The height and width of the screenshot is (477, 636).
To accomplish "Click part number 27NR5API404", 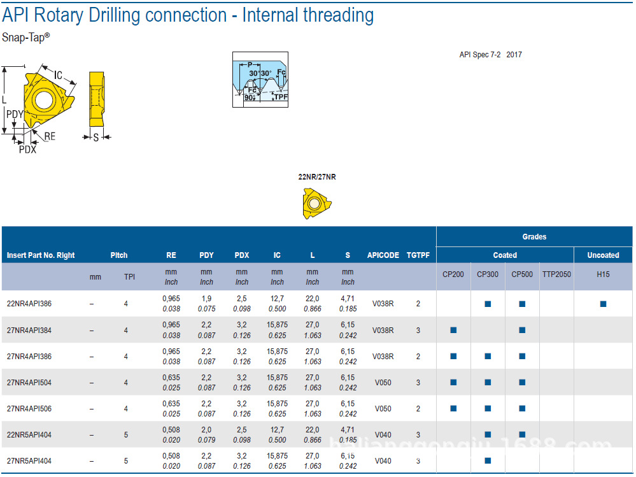I will pos(29,461).
